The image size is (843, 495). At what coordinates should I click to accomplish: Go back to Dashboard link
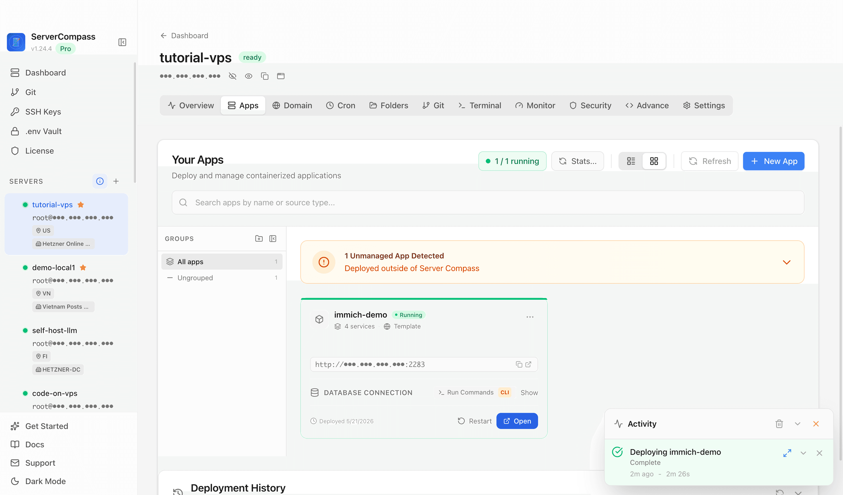point(184,35)
